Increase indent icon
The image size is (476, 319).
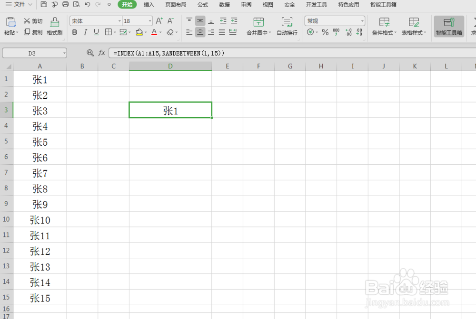coord(234,20)
